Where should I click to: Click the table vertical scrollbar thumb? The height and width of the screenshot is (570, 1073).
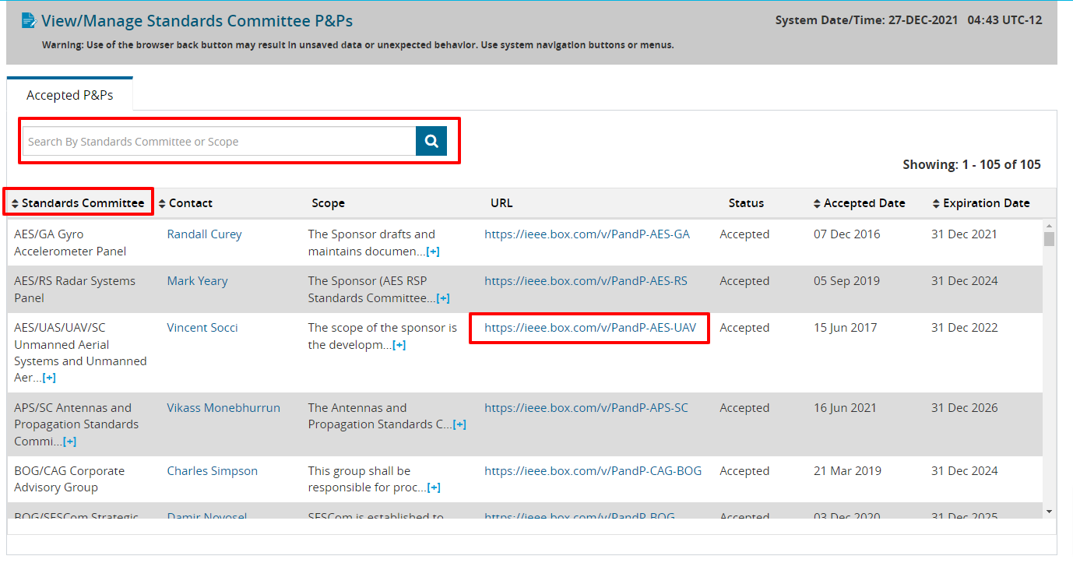(x=1049, y=239)
